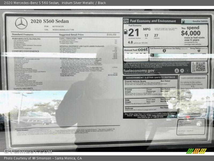This screenshot has width=214, height=161.
Task: Click 'more in fuel costs over 5 years'
Action: tap(194, 39)
